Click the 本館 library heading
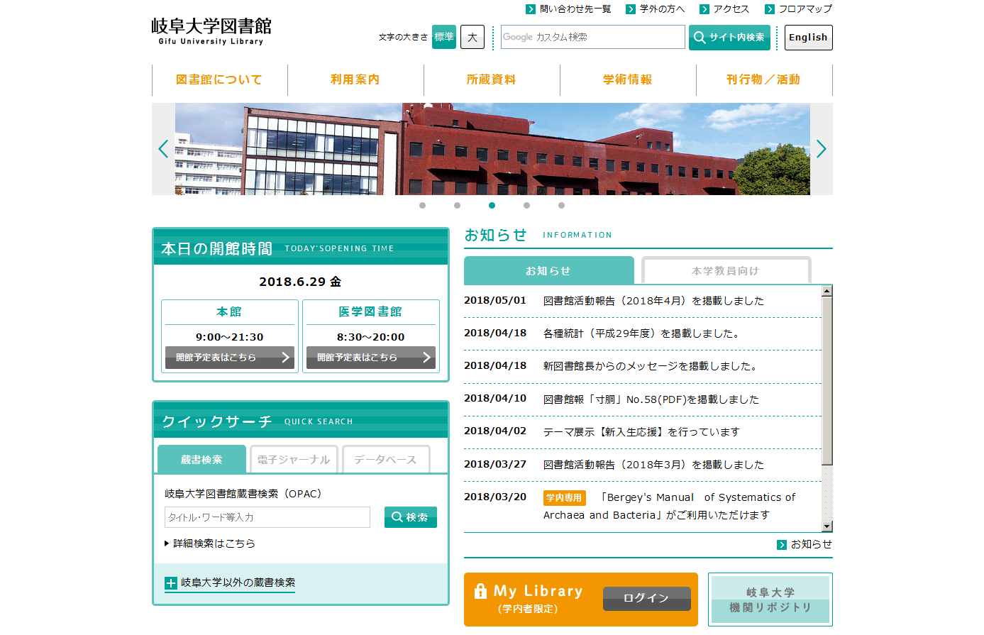The image size is (984, 635). (x=229, y=312)
